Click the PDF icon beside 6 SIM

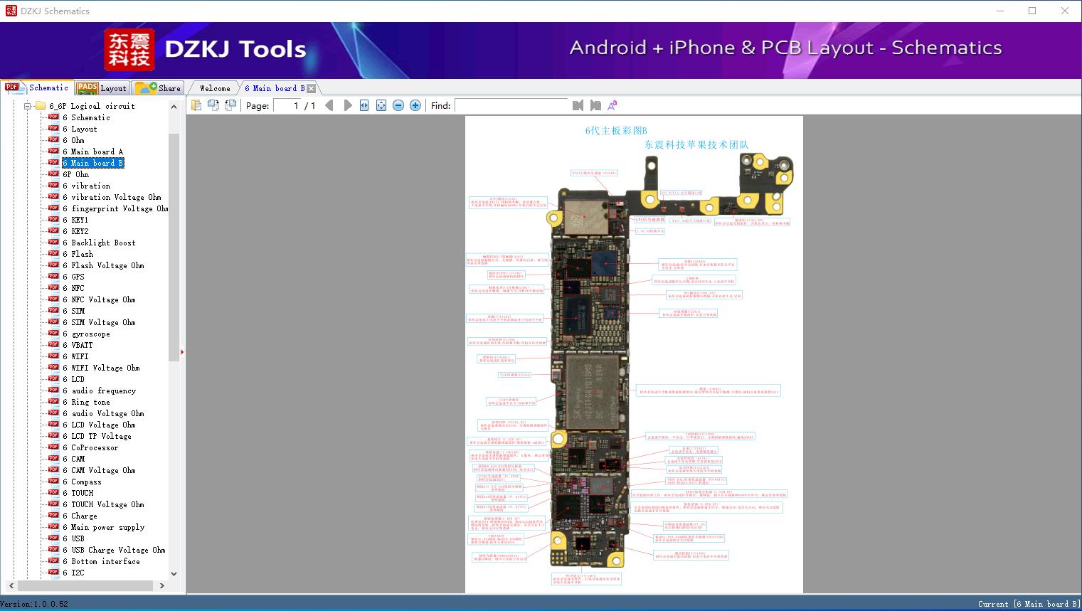[53, 311]
